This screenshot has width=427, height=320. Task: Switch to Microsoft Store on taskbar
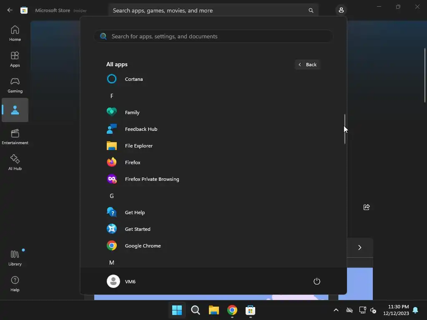click(250, 310)
